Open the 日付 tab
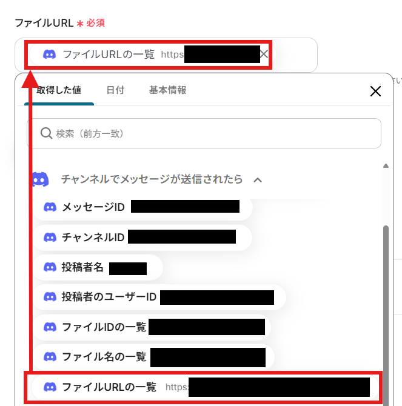The image size is (402, 406). [115, 90]
